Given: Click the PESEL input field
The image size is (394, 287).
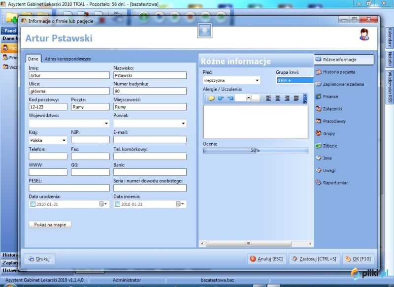Looking at the screenshot, I should [69, 188].
